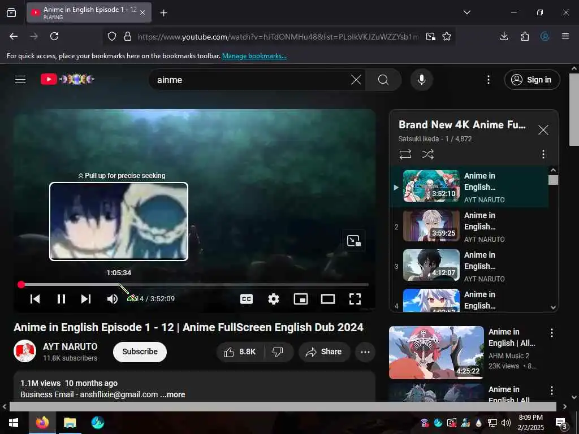Image resolution: width=579 pixels, height=434 pixels.
Task: Open system volume in tray
Action: tap(506, 423)
